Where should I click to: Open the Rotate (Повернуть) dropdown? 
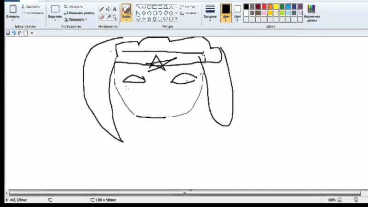point(75,19)
